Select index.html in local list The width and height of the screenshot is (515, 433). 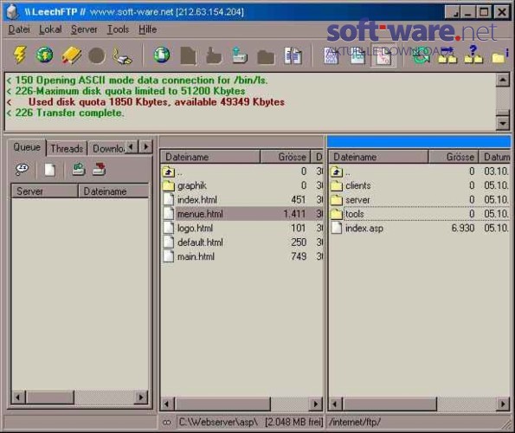pyautogui.click(x=197, y=200)
